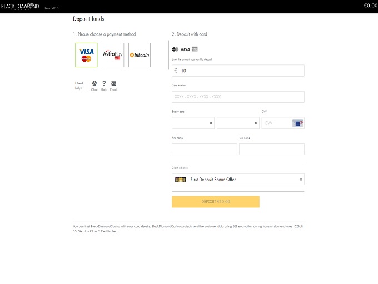378x284 pixels.
Task: Click the Help question mark icon
Action: click(x=104, y=84)
